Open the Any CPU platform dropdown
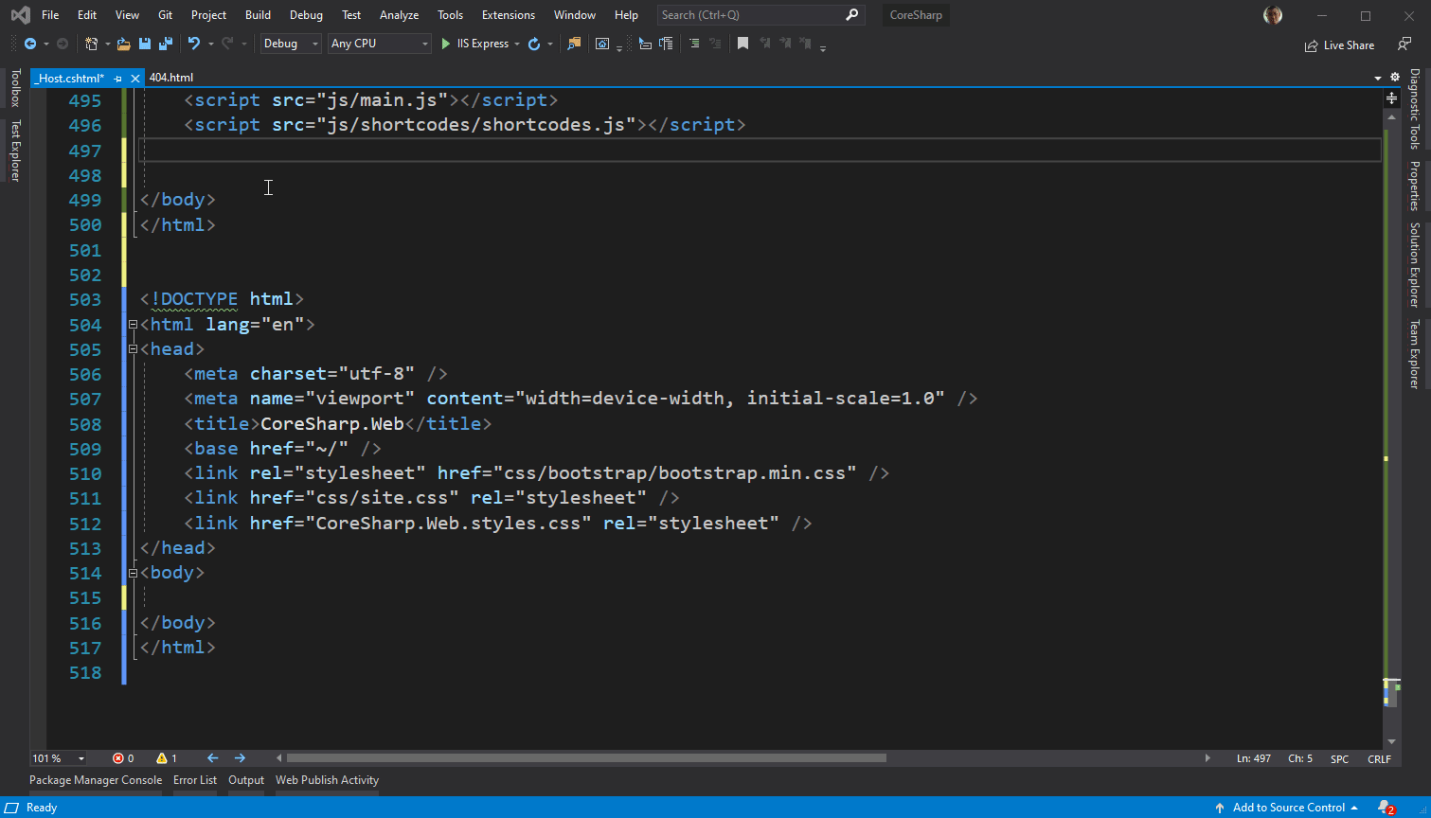This screenshot has height=818, width=1431. [379, 44]
